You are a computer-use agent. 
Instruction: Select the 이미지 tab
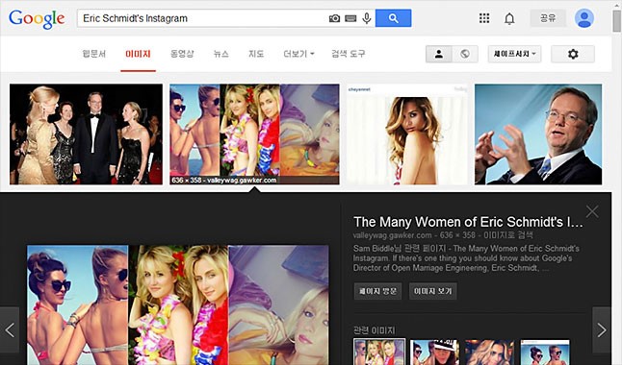point(138,54)
